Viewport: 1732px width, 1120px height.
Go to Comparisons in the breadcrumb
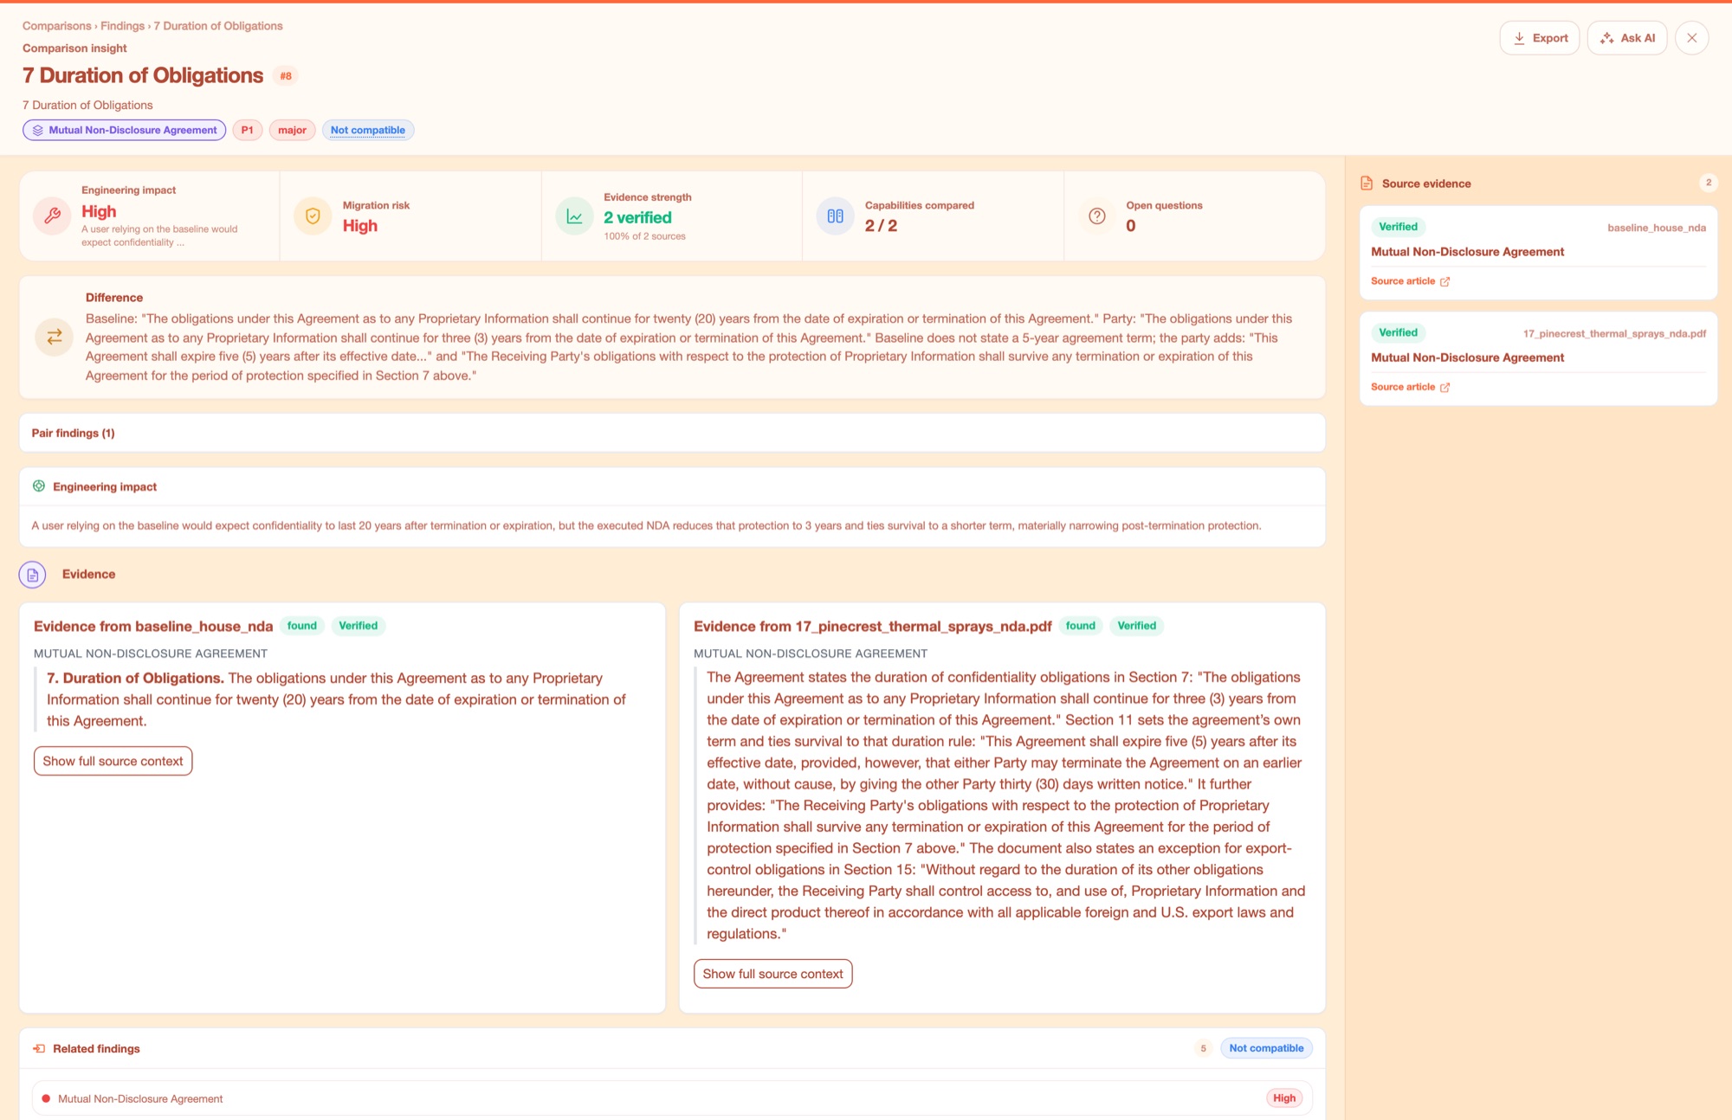[x=56, y=26]
